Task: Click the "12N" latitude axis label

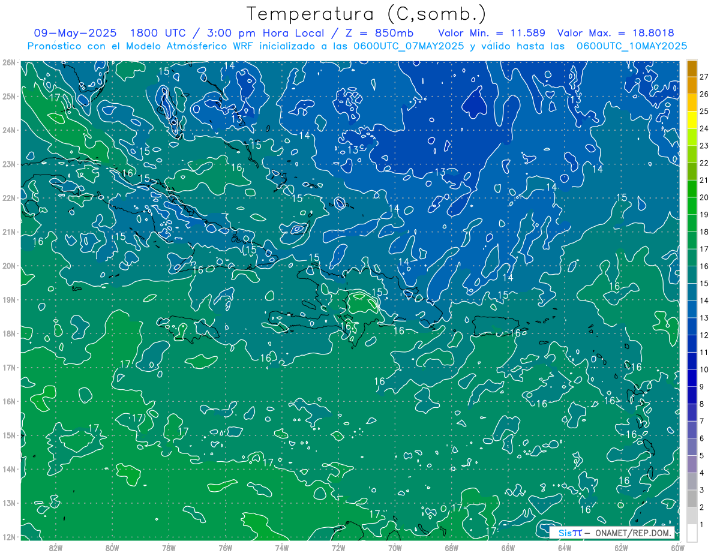Action: click(9, 537)
